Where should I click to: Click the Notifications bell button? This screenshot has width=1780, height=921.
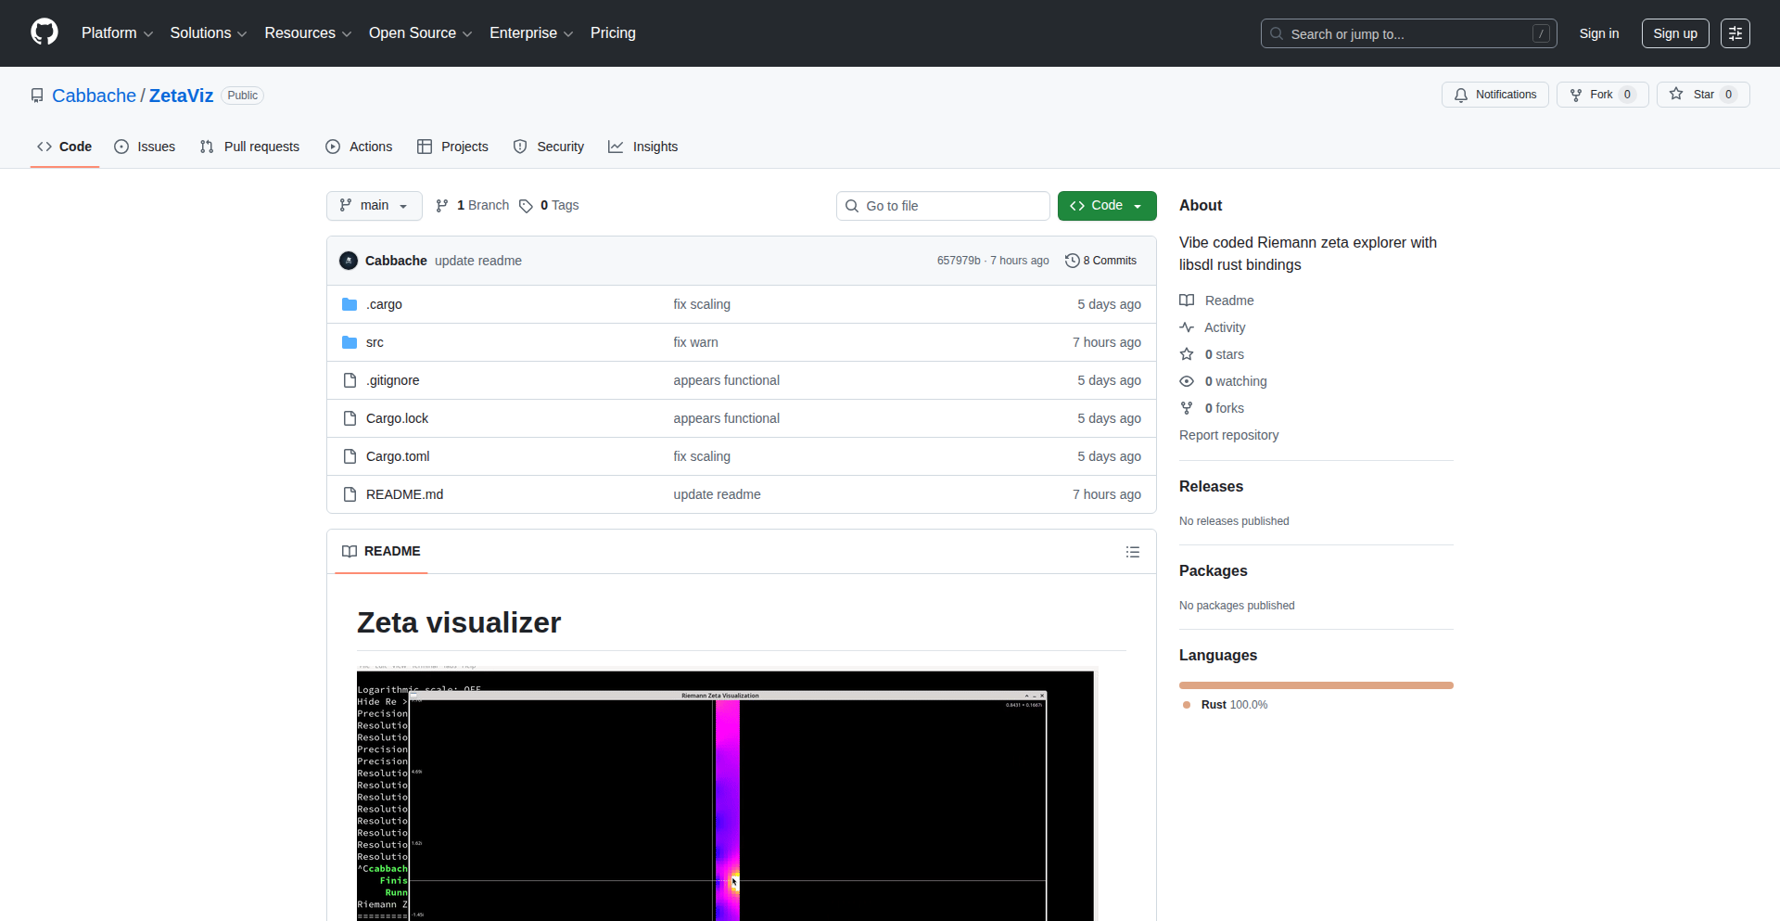pos(1494,95)
